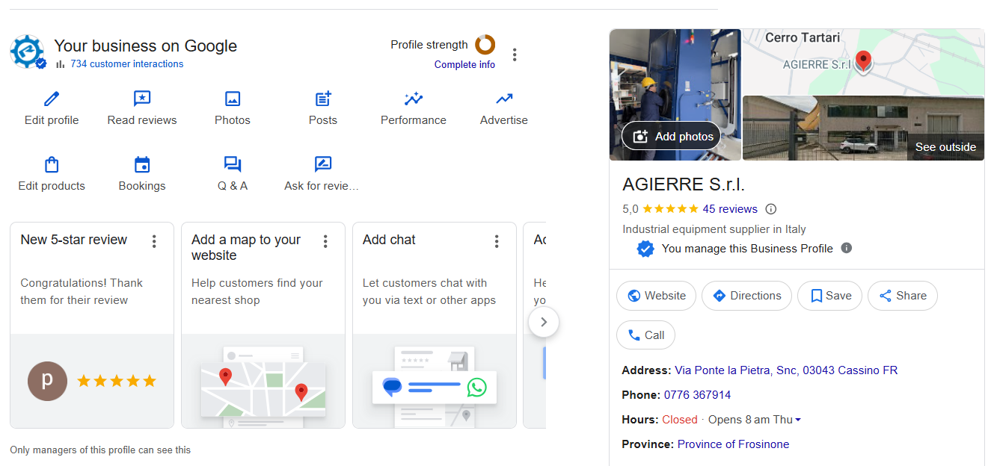Click Only managers of this profile notice
Image resolution: width=994 pixels, height=466 pixels.
[x=100, y=450]
